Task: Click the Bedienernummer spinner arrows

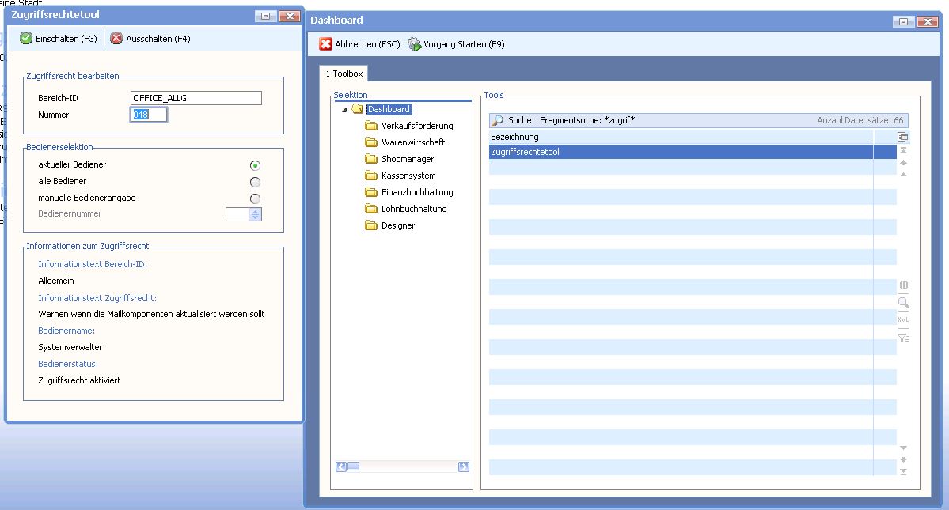Action: pyautogui.click(x=255, y=214)
